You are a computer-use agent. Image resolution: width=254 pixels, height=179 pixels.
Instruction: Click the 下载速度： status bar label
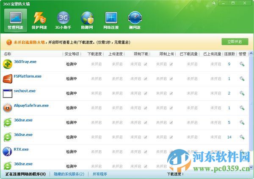(175, 174)
